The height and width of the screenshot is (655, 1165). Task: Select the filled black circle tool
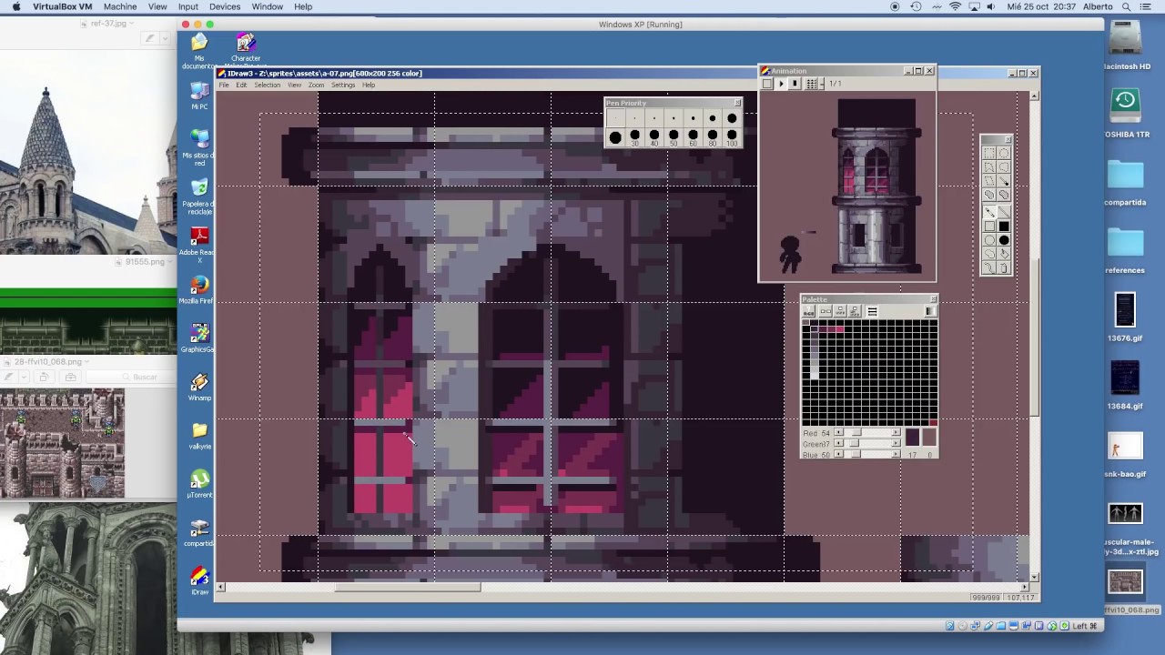tap(1004, 240)
